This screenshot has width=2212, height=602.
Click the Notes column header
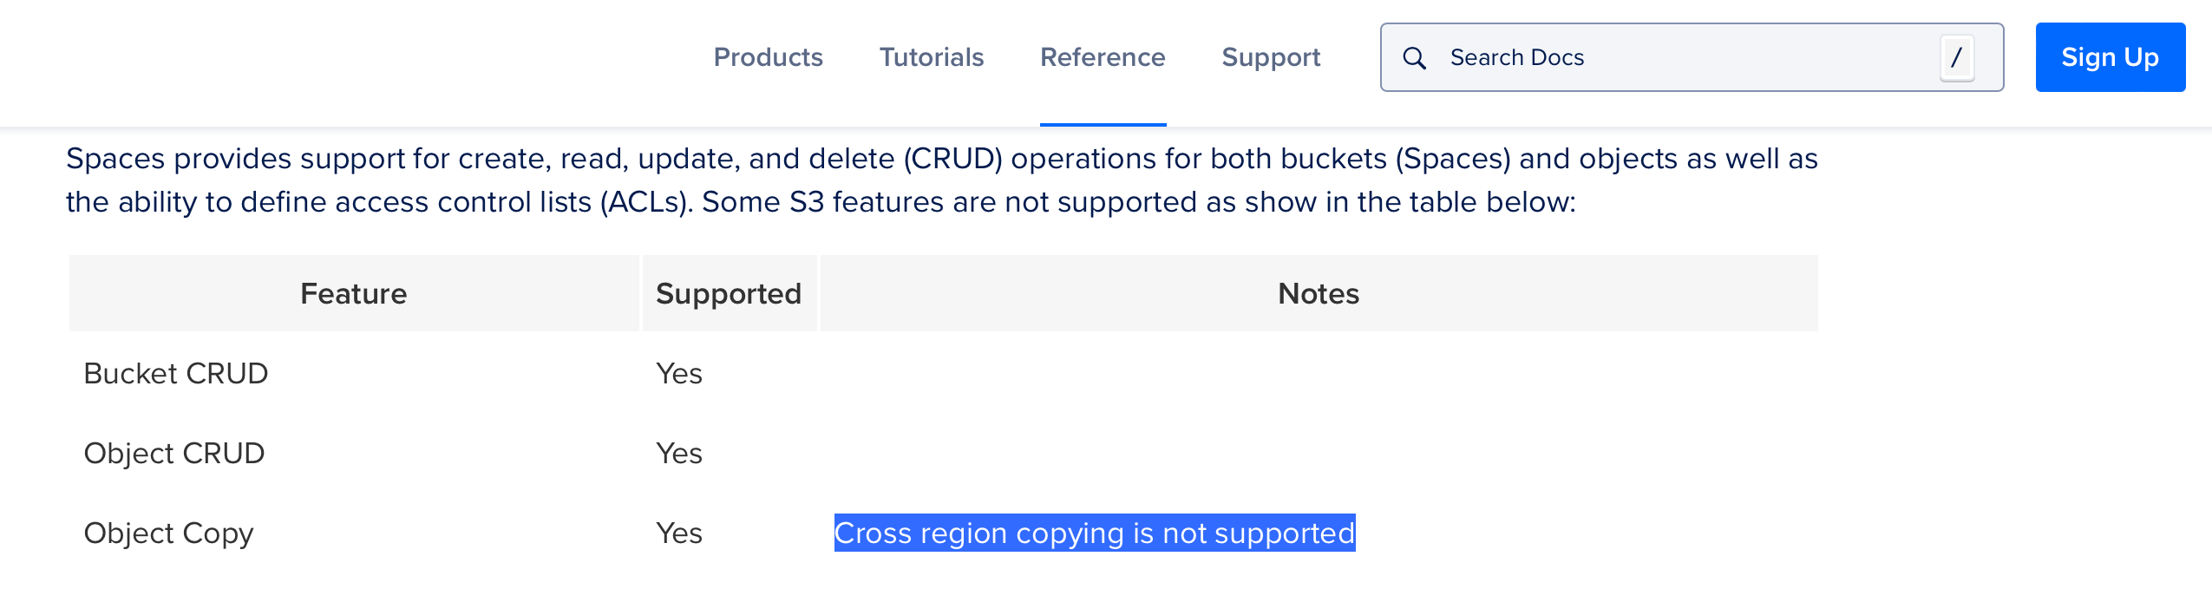[1317, 293]
